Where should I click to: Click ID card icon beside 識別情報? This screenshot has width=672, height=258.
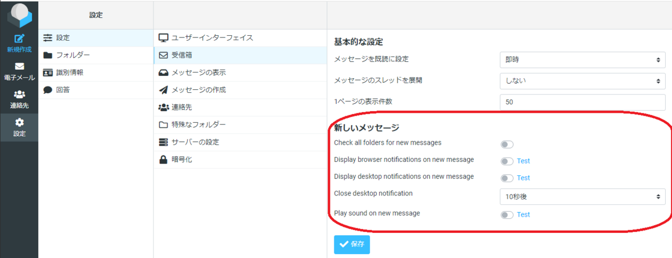48,73
